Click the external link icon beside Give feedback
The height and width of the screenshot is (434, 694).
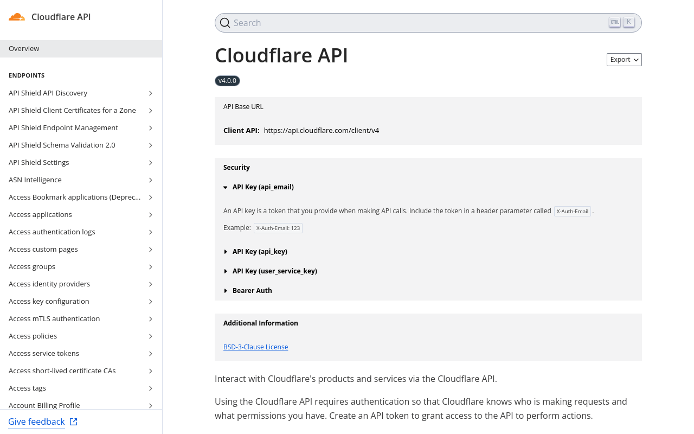point(74,422)
